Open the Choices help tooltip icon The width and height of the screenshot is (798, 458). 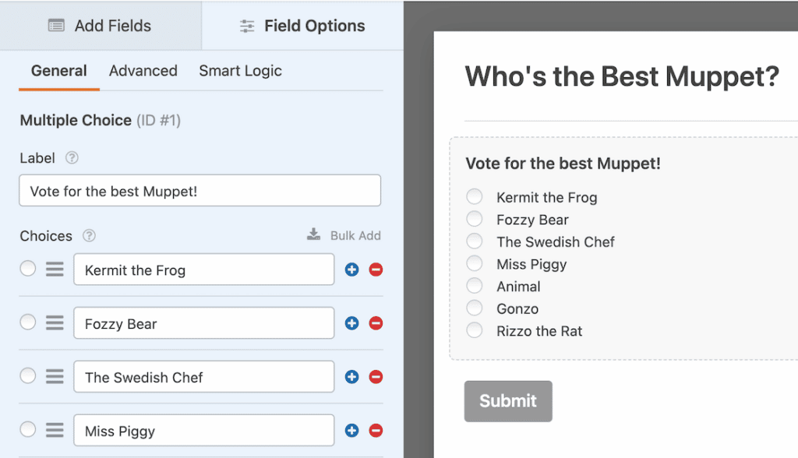click(x=88, y=236)
